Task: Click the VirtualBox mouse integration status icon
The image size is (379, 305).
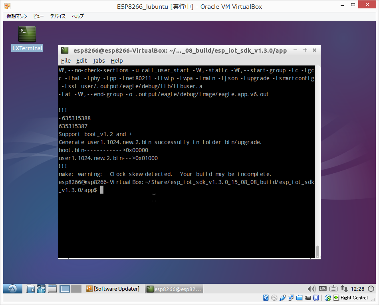Action: [x=328, y=298]
